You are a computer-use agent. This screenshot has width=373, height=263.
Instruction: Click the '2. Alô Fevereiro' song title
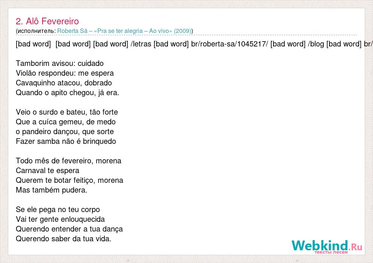pos(47,21)
